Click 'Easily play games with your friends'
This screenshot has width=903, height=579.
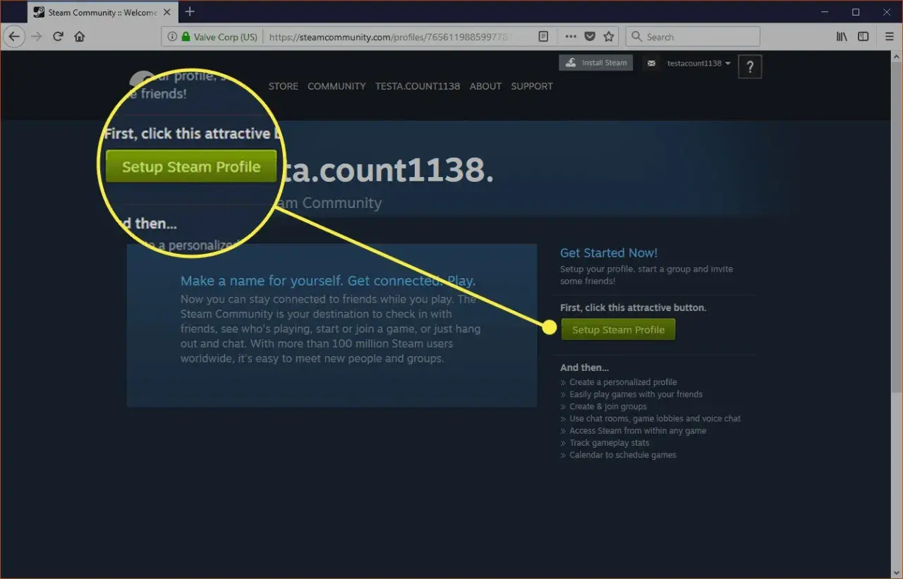[x=636, y=394]
